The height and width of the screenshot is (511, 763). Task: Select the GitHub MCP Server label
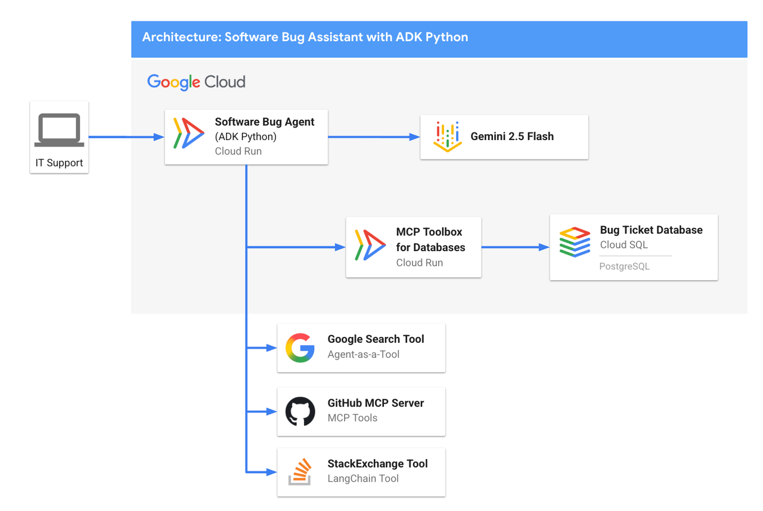376,403
